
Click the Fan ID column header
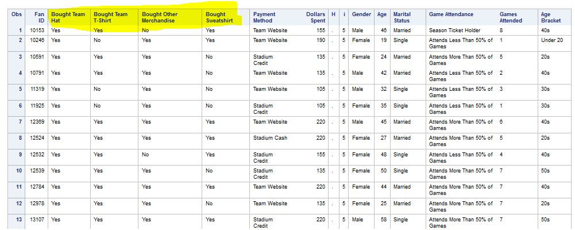click(40, 17)
